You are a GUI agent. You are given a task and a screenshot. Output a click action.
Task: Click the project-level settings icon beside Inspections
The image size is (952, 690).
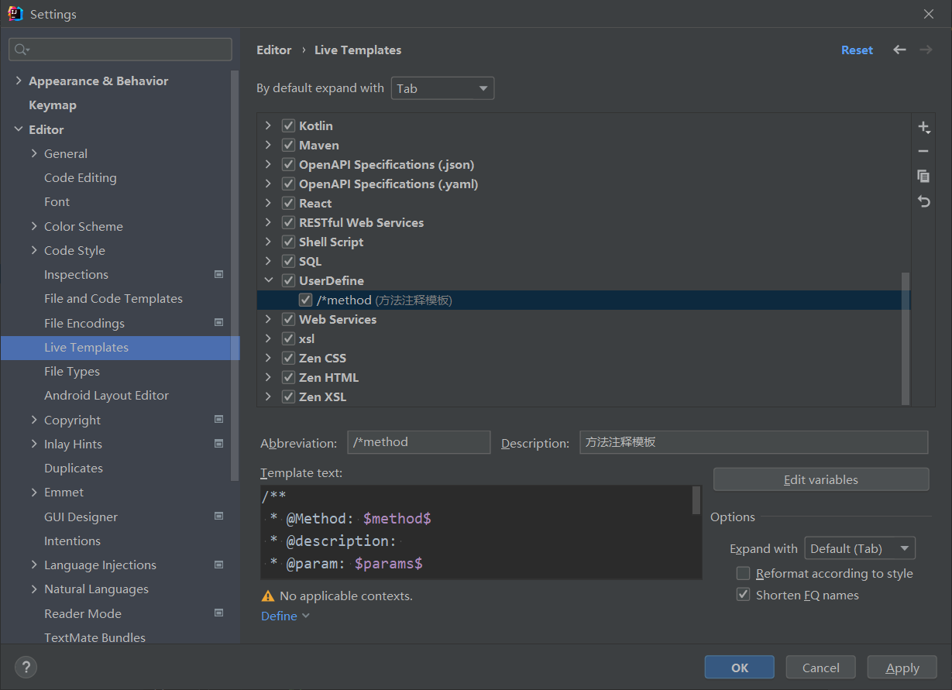(218, 274)
